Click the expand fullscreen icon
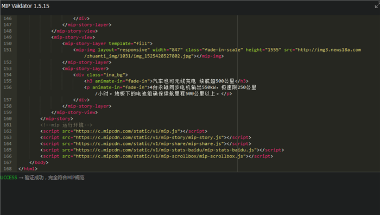Screen dimensions: 380x215 tap(377, 5)
